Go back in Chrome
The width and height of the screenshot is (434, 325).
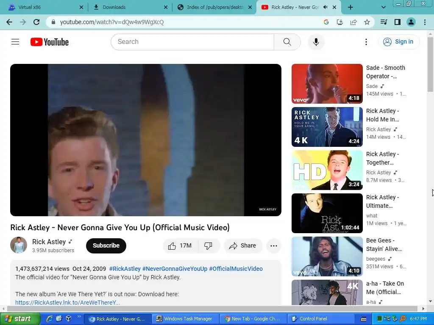click(9, 22)
